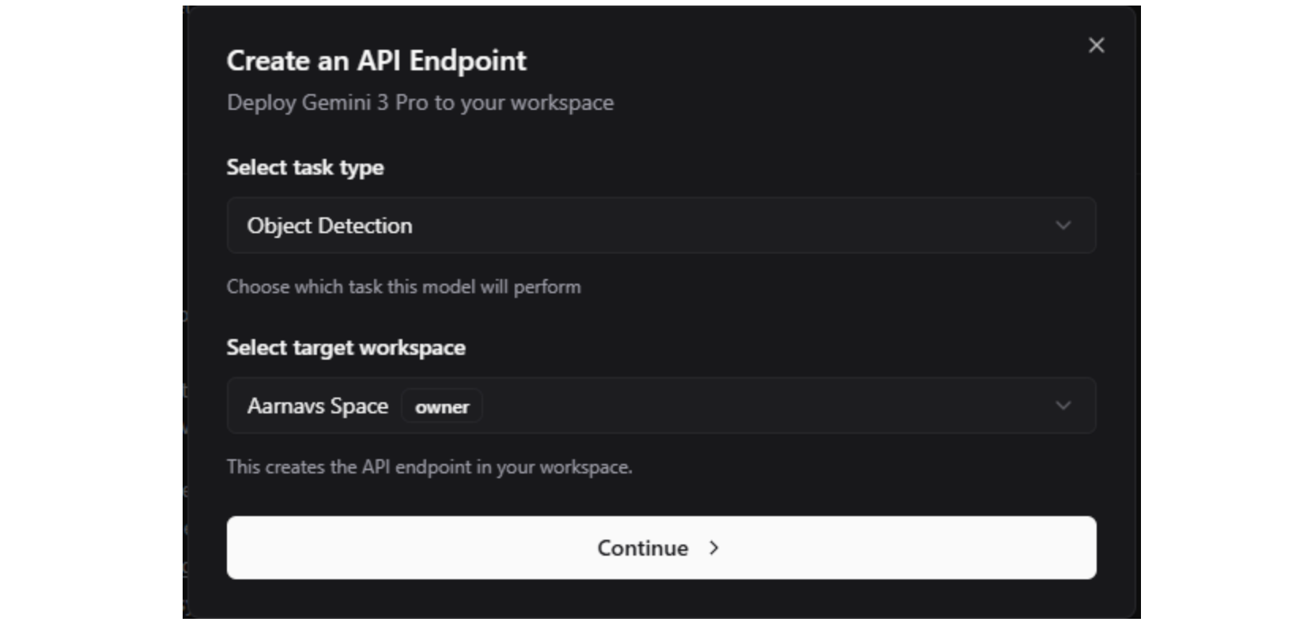Expand the task type chevron arrow
This screenshot has height=637, width=1292.
(1063, 225)
